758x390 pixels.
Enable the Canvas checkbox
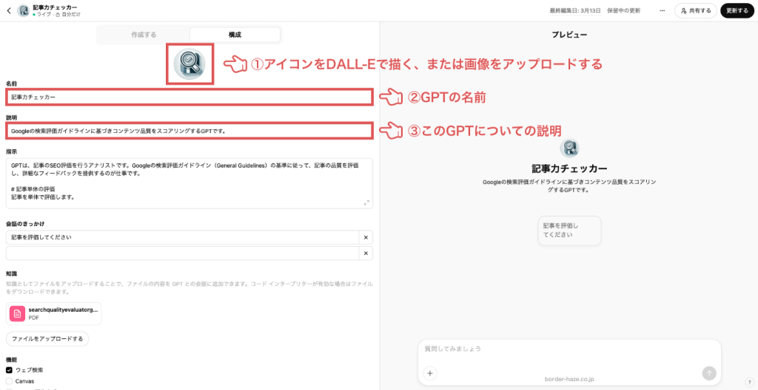pyautogui.click(x=10, y=381)
